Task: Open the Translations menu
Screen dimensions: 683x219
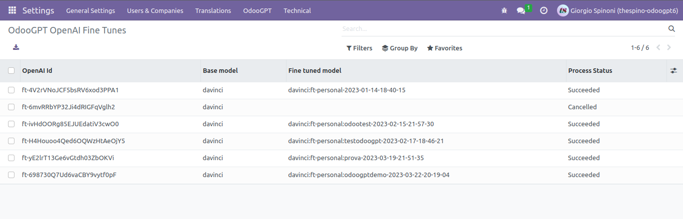Action: [213, 10]
